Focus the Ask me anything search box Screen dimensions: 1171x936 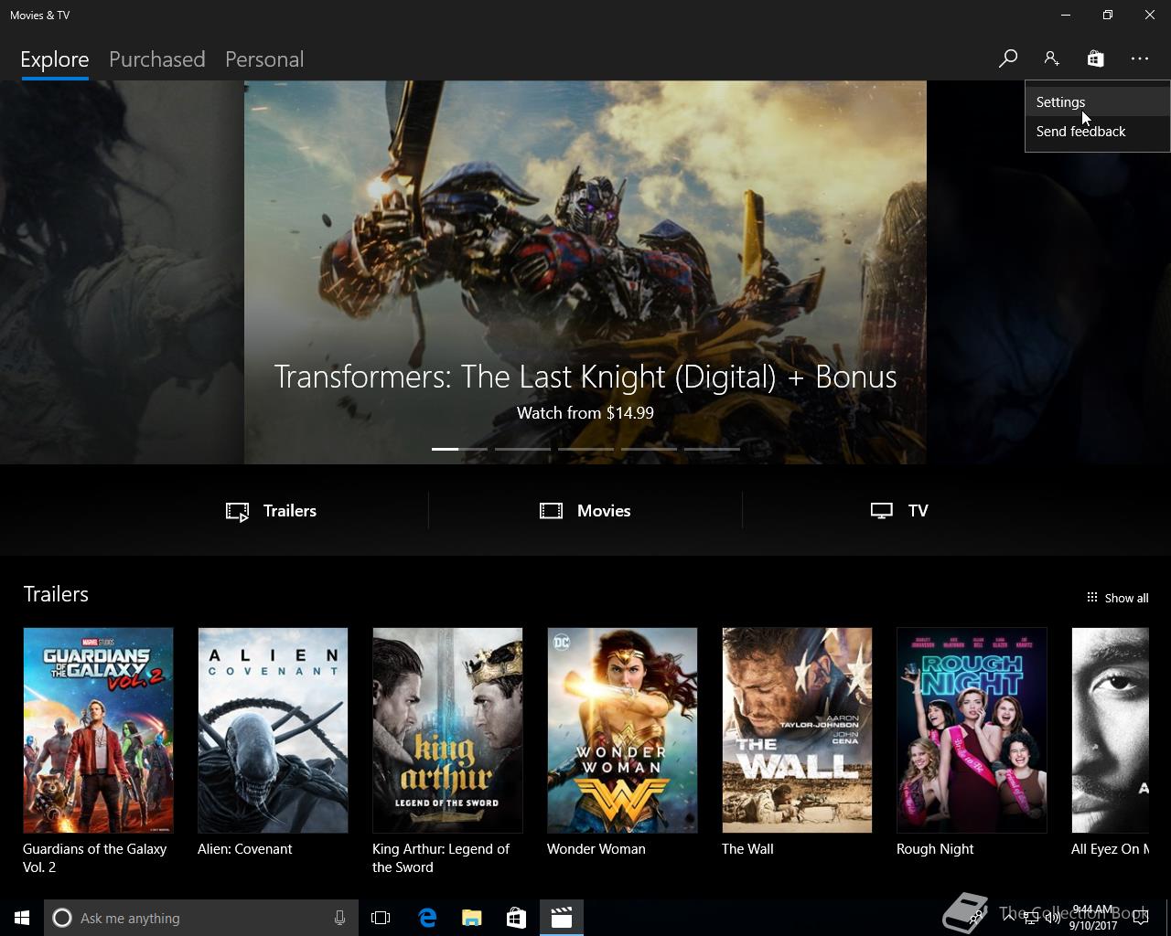point(201,918)
